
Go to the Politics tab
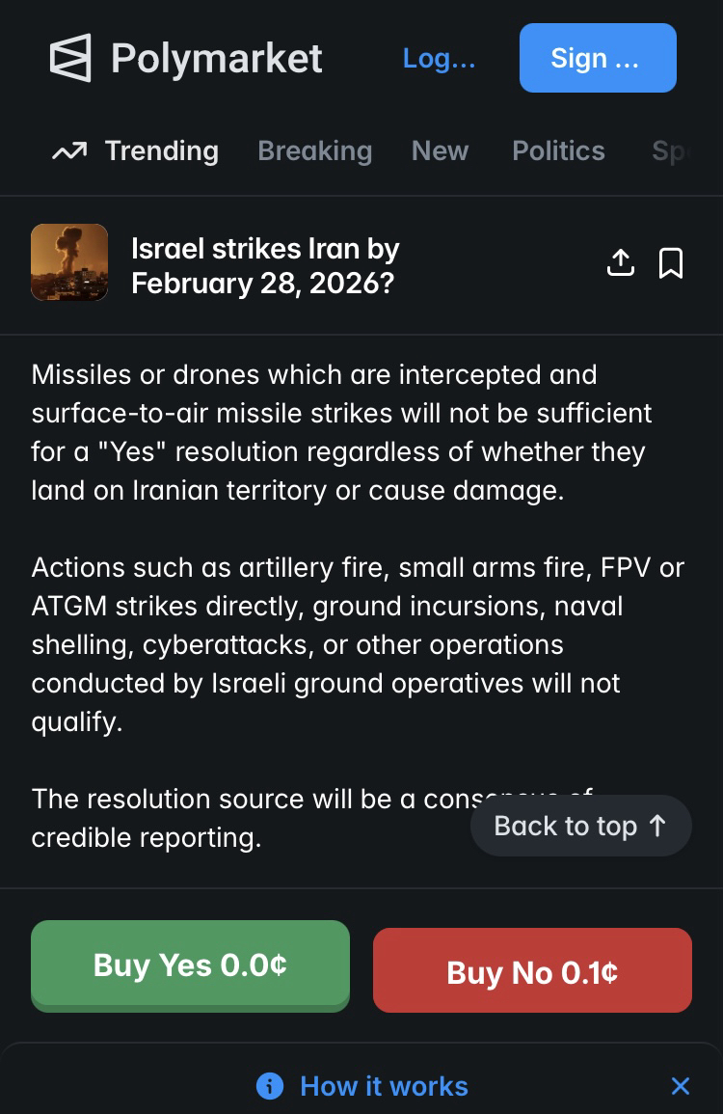pos(558,151)
